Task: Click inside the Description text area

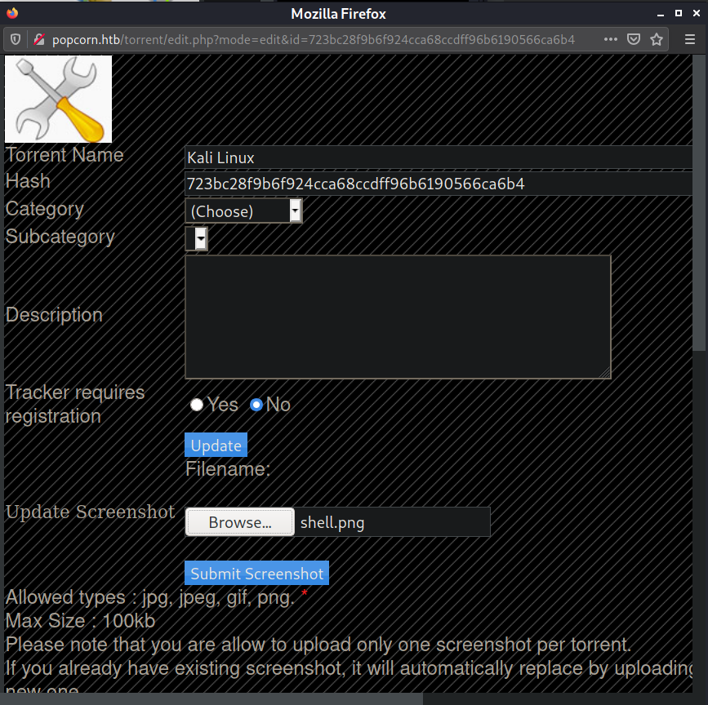Action: coord(398,317)
